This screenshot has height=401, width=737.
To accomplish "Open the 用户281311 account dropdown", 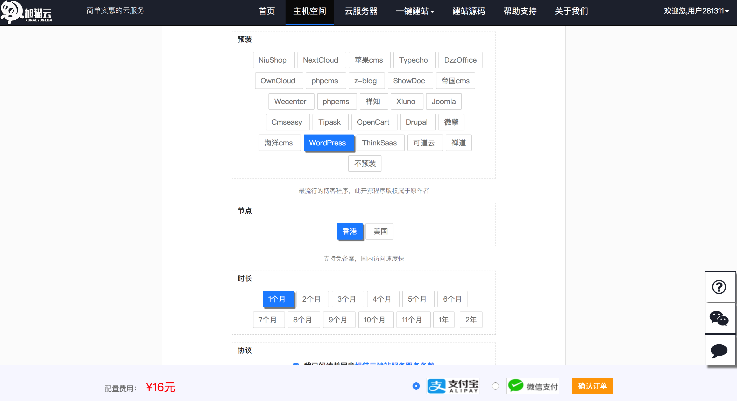I will [x=696, y=11].
